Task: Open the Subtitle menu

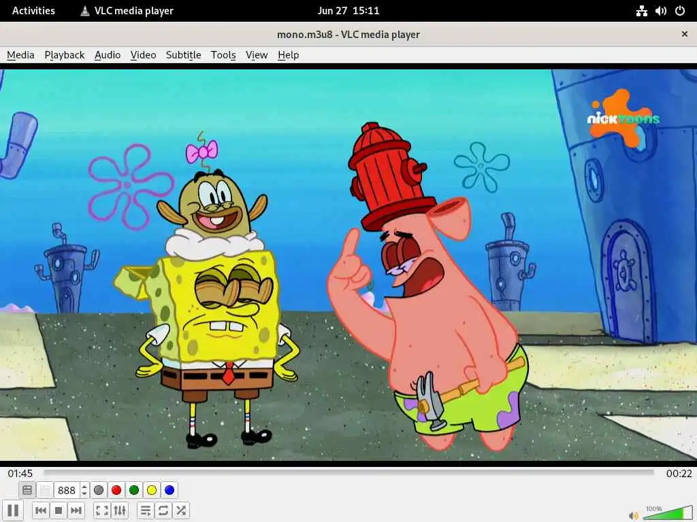Action: (x=183, y=55)
